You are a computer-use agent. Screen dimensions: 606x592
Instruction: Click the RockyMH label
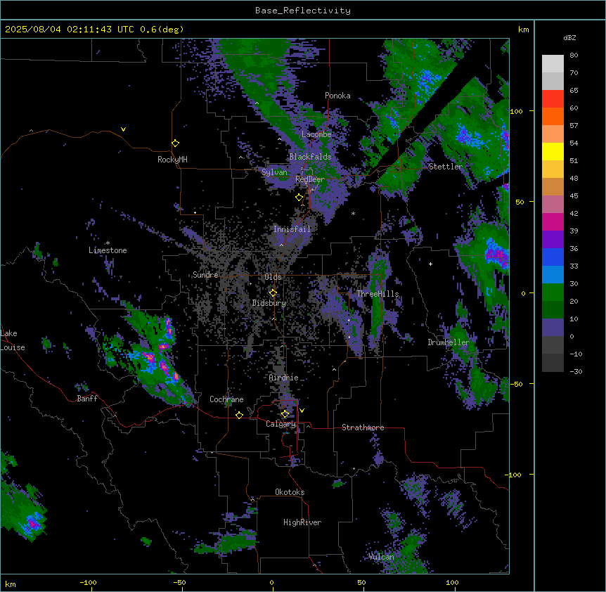click(x=172, y=160)
